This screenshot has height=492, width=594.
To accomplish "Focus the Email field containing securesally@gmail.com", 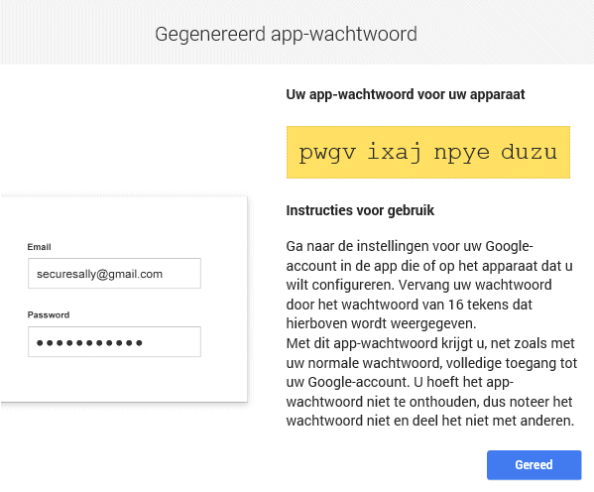I will pyautogui.click(x=114, y=274).
